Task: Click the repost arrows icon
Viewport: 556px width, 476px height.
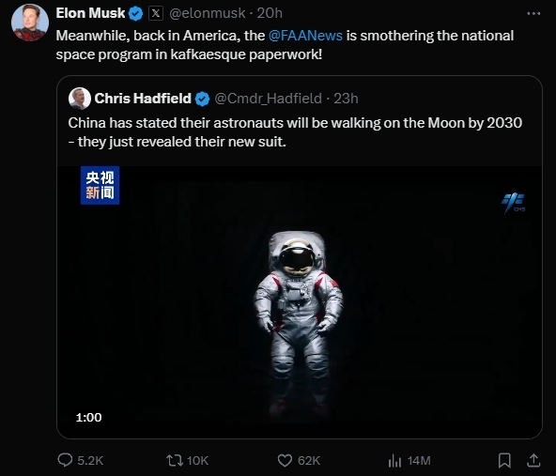Action: [175, 460]
